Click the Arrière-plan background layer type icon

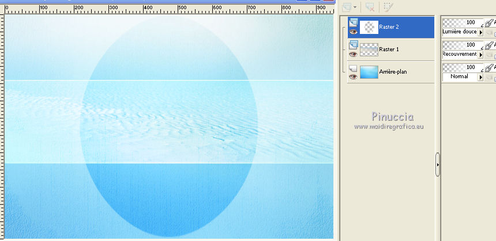(x=353, y=68)
